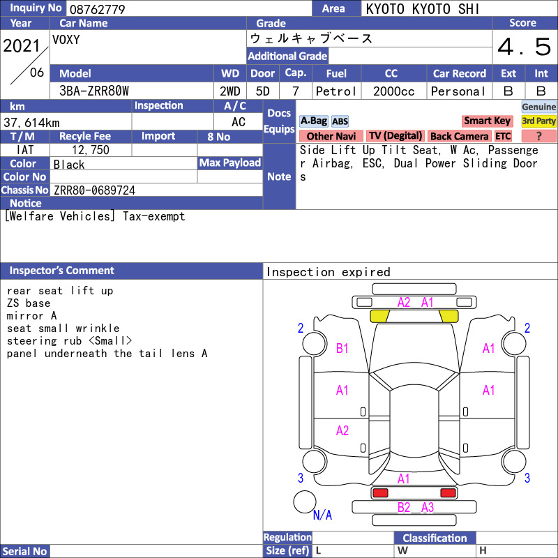Select the Back Camera badge

pyautogui.click(x=460, y=136)
